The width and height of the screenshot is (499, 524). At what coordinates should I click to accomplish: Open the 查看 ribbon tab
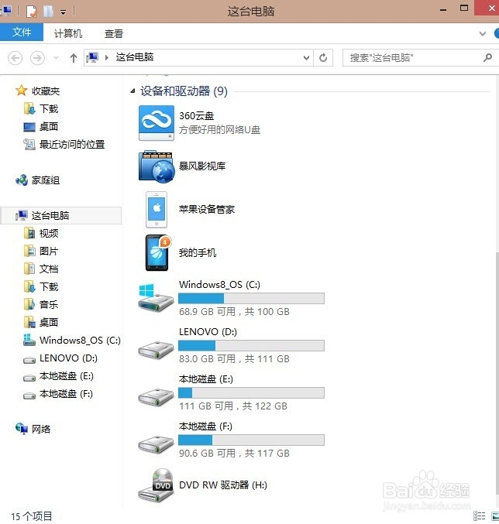point(114,33)
